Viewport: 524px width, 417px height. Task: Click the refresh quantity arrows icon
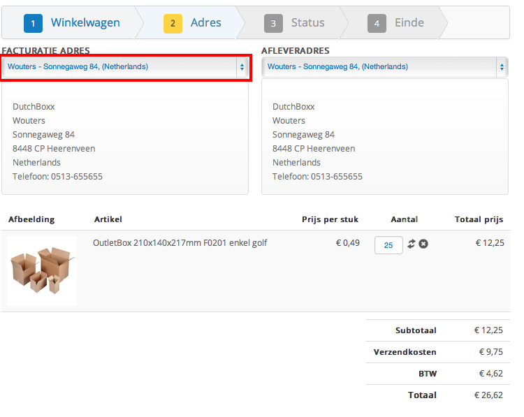coord(412,244)
